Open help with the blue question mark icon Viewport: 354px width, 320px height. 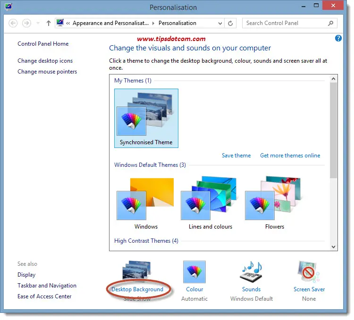[x=338, y=38]
